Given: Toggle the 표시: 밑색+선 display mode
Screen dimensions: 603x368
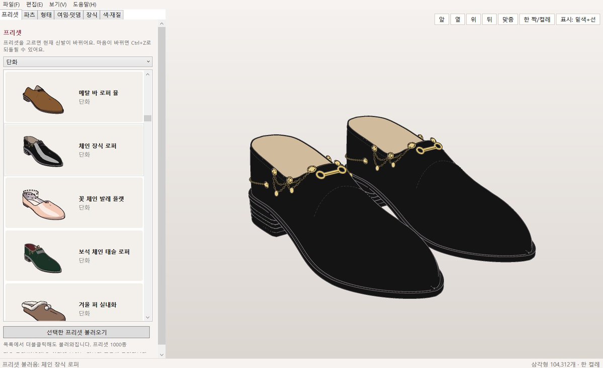Looking at the screenshot, I should [578, 19].
